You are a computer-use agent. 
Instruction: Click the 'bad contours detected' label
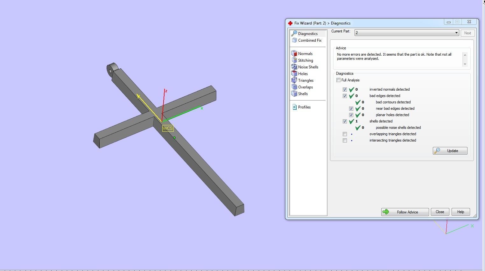[393, 102]
